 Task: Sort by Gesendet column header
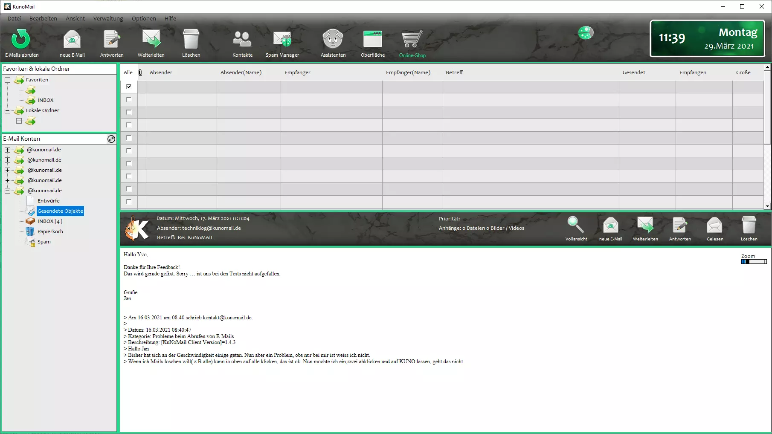click(634, 72)
